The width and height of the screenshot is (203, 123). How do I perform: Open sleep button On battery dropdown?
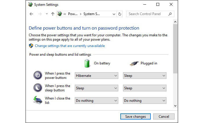click(96, 88)
